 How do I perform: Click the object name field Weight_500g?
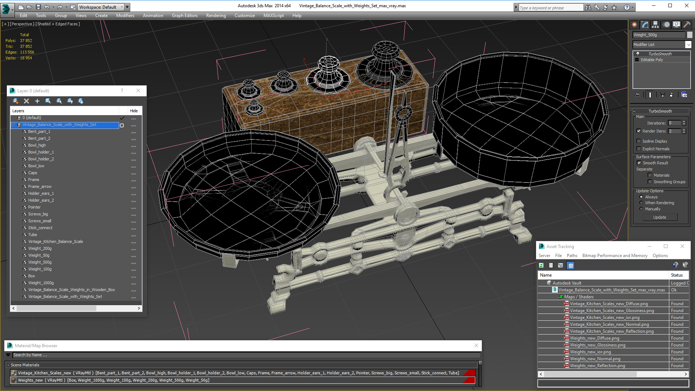[x=659, y=35]
